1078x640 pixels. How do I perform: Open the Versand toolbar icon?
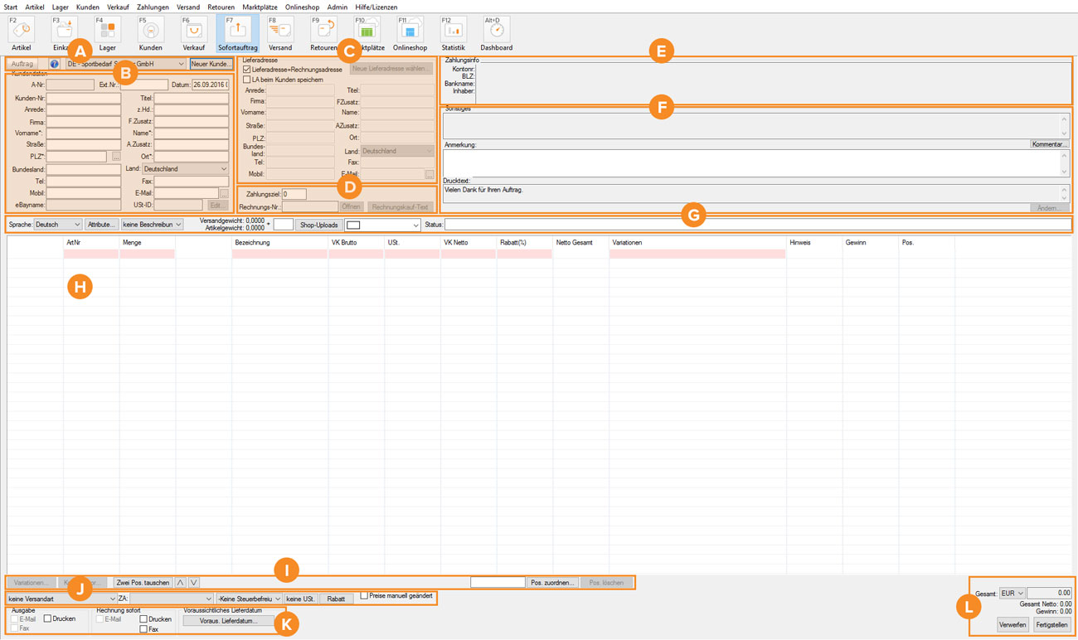pos(280,31)
